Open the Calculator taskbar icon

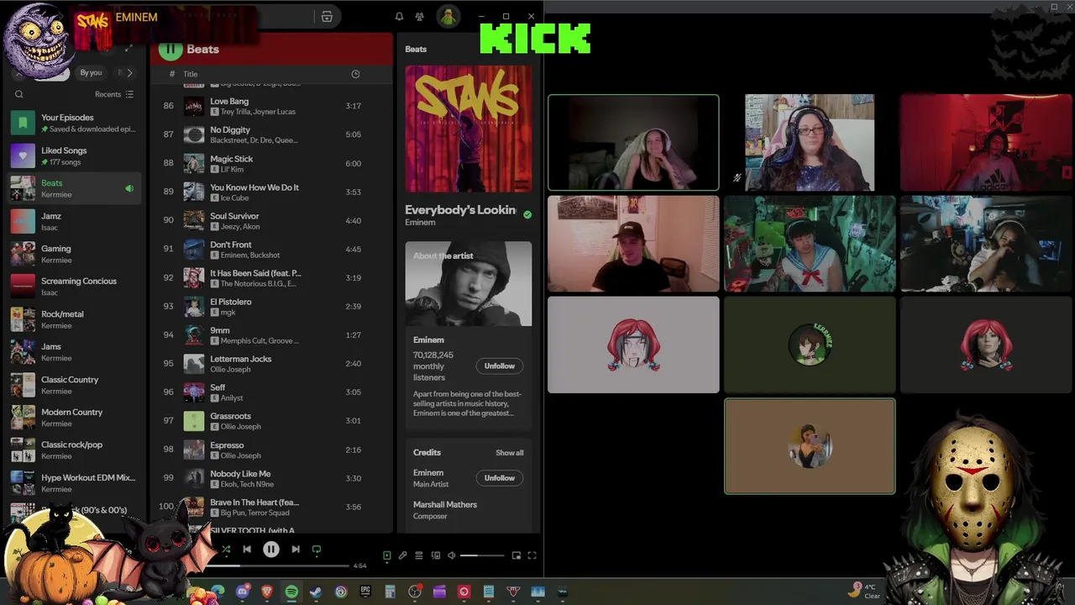[x=390, y=592]
